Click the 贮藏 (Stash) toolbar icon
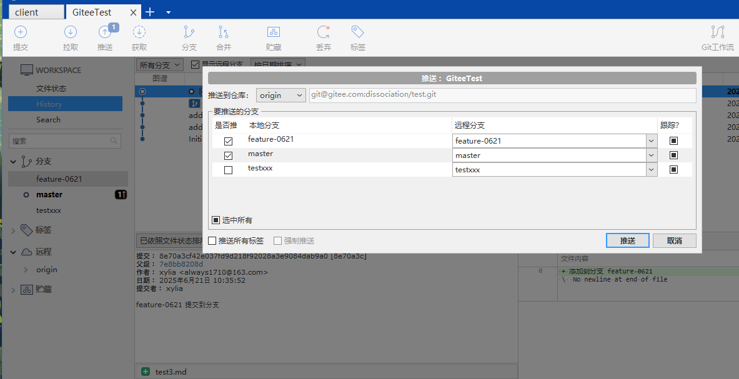This screenshot has width=739, height=379. 273,37
